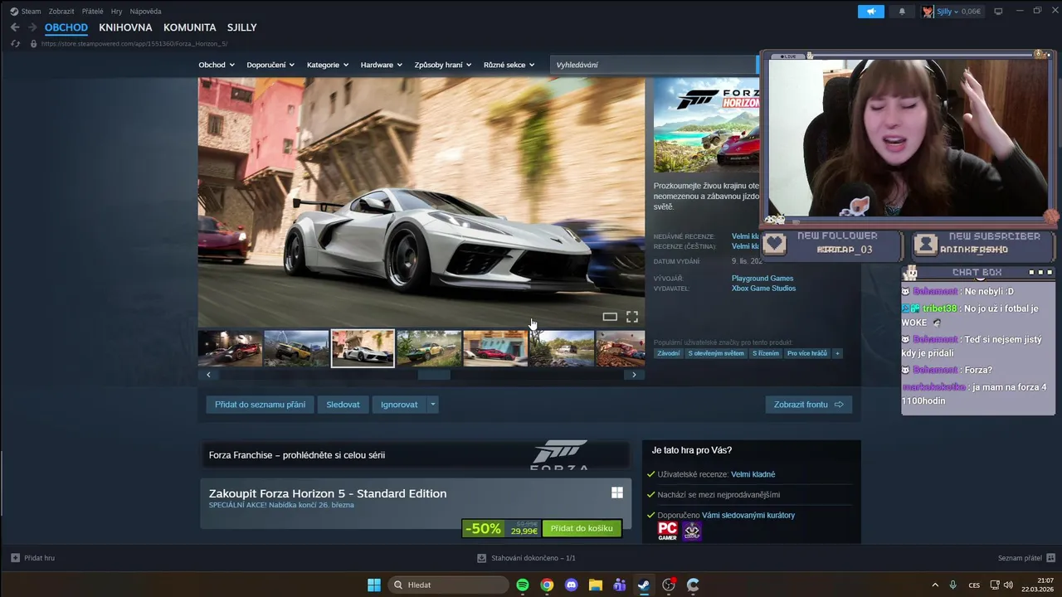Open the notifications bell
Screen dimensions: 1062x597
902,12
